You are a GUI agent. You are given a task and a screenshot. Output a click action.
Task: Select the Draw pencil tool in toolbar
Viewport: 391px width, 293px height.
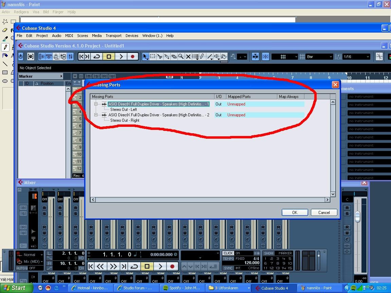tap(202, 57)
